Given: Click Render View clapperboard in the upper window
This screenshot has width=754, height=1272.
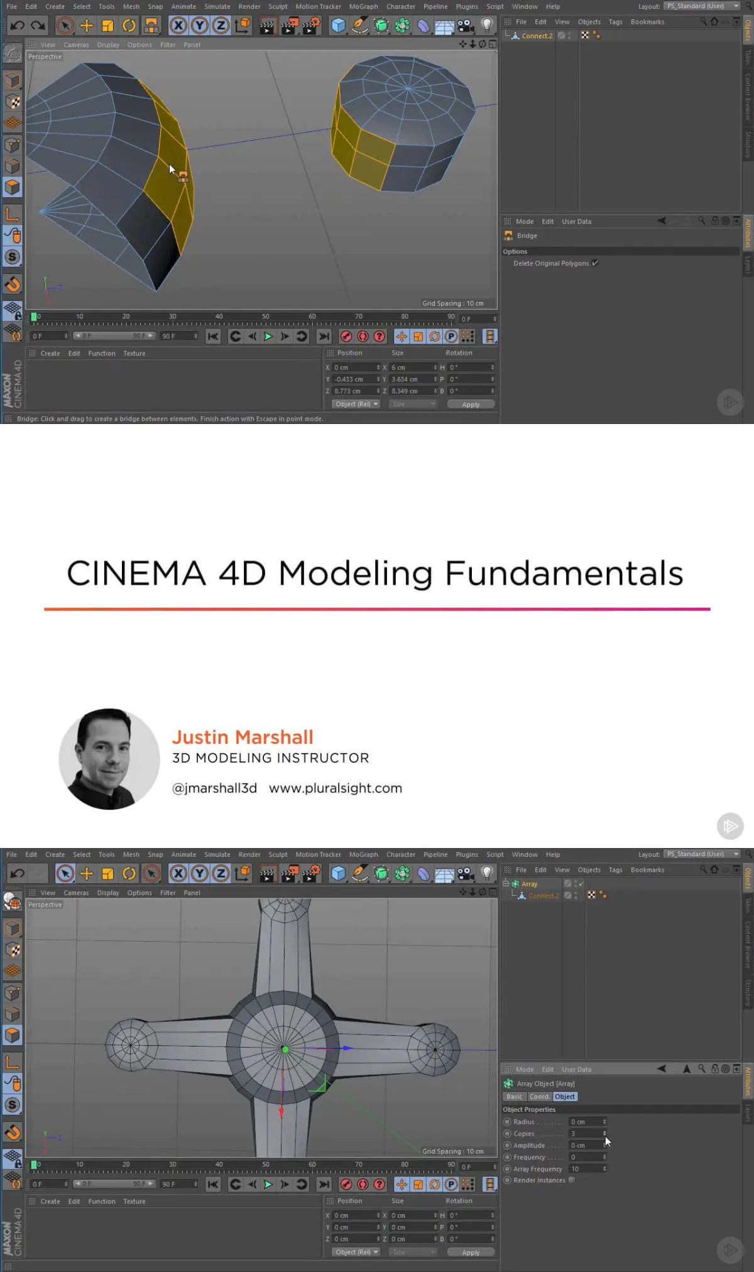Looking at the screenshot, I should click(x=267, y=25).
